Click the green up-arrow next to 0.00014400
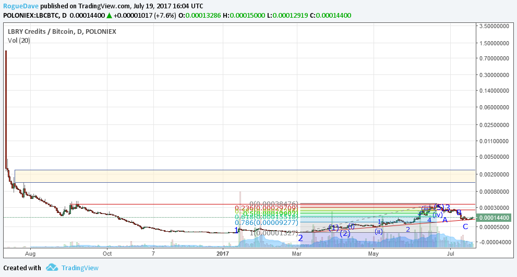The image size is (517, 277). (x=109, y=16)
